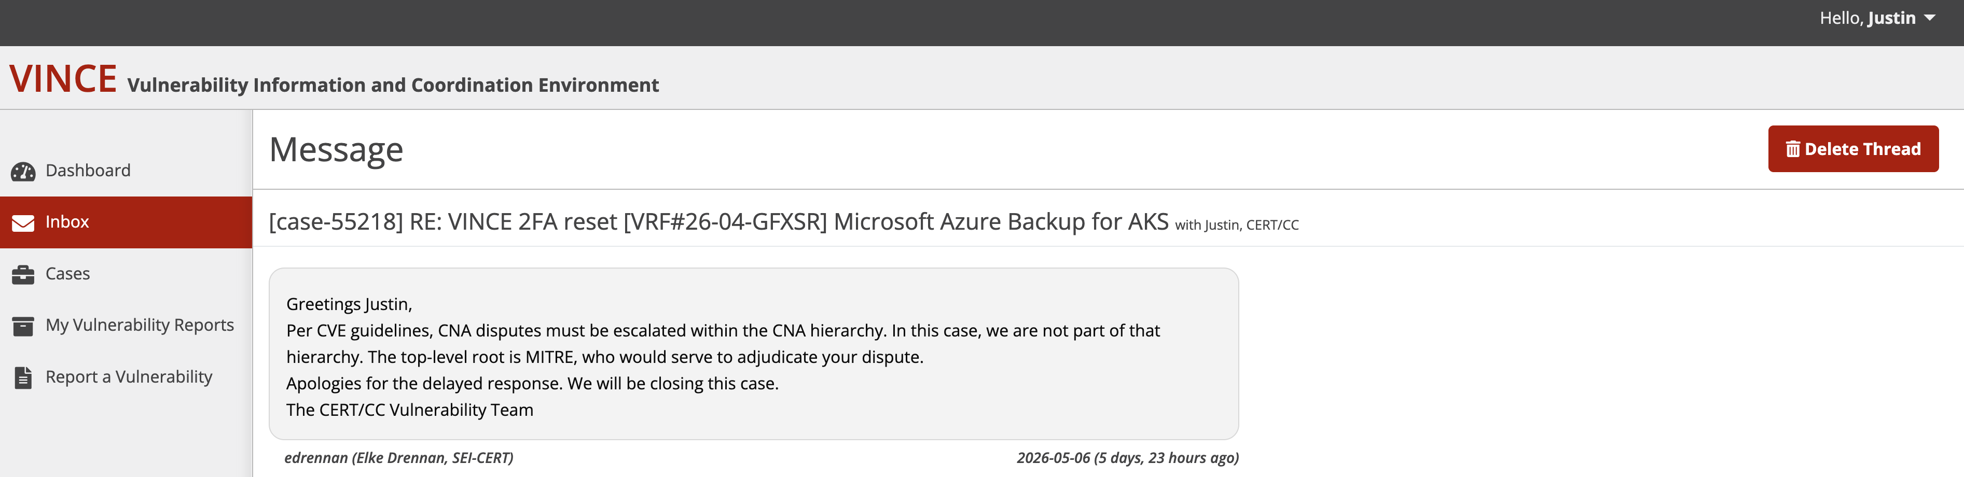Click the CERT/CC message body bubble
This screenshot has height=477, width=1964.
(x=753, y=354)
